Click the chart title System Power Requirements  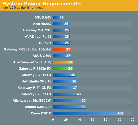41,4
